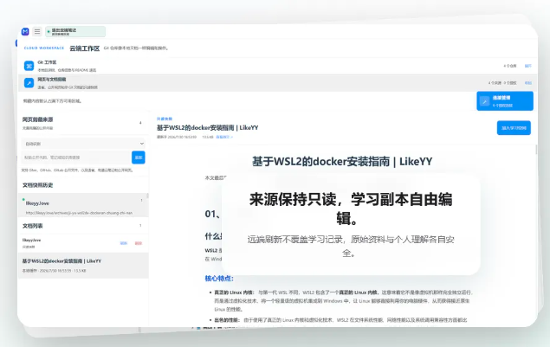Click the document preview vertical scrollbar
Image resolution: width=550 pixels, height=347 pixels.
535,150
